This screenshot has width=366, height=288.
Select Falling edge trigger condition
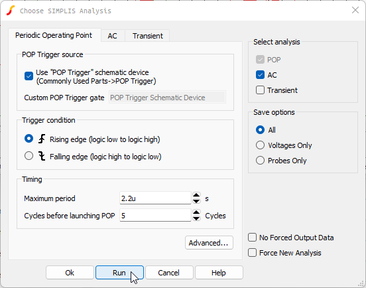(x=29, y=156)
